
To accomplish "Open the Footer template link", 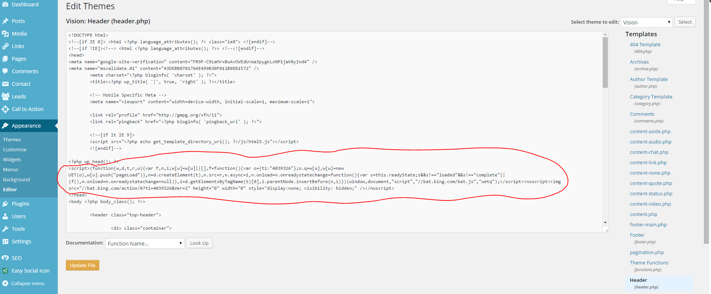I will [637, 235].
